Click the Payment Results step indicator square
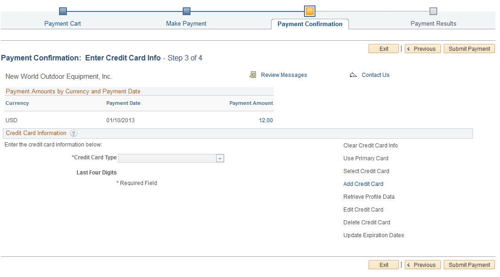This screenshot has width=500, height=277. 433,11
